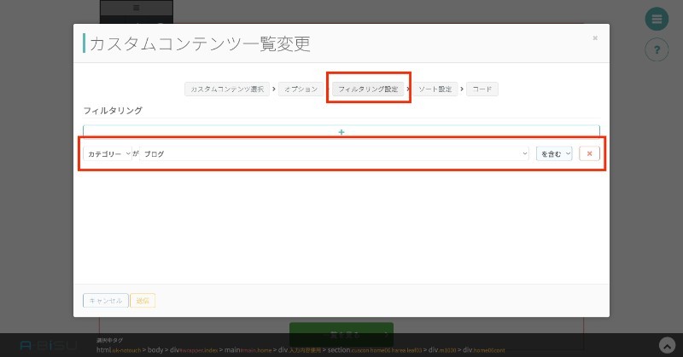Toggle the hamburger icon in the background page header
Viewport: 683px width, 357px height.
(137, 8)
